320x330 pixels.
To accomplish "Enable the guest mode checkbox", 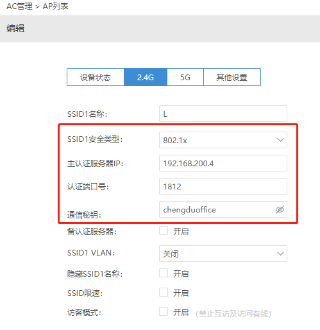I will [164, 311].
